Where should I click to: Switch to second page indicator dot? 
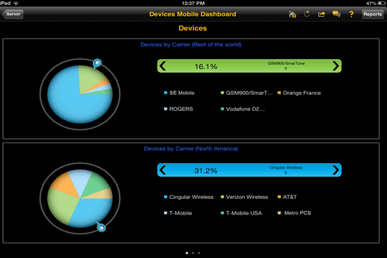(x=193, y=253)
